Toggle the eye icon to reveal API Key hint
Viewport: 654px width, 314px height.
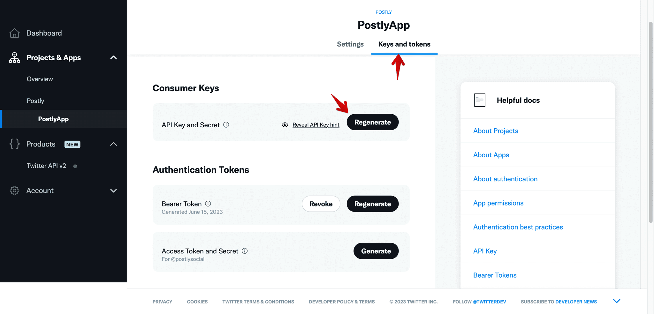point(285,125)
